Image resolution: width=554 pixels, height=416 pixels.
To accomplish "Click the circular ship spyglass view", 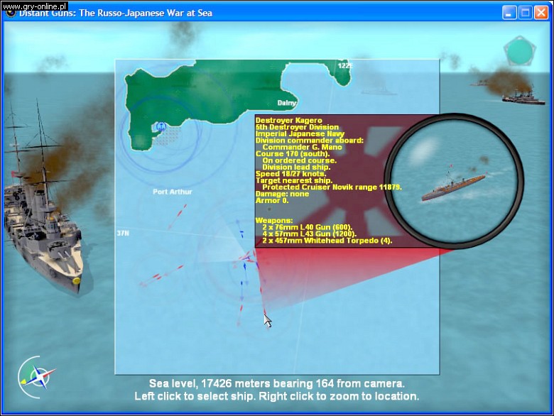I will point(455,180).
